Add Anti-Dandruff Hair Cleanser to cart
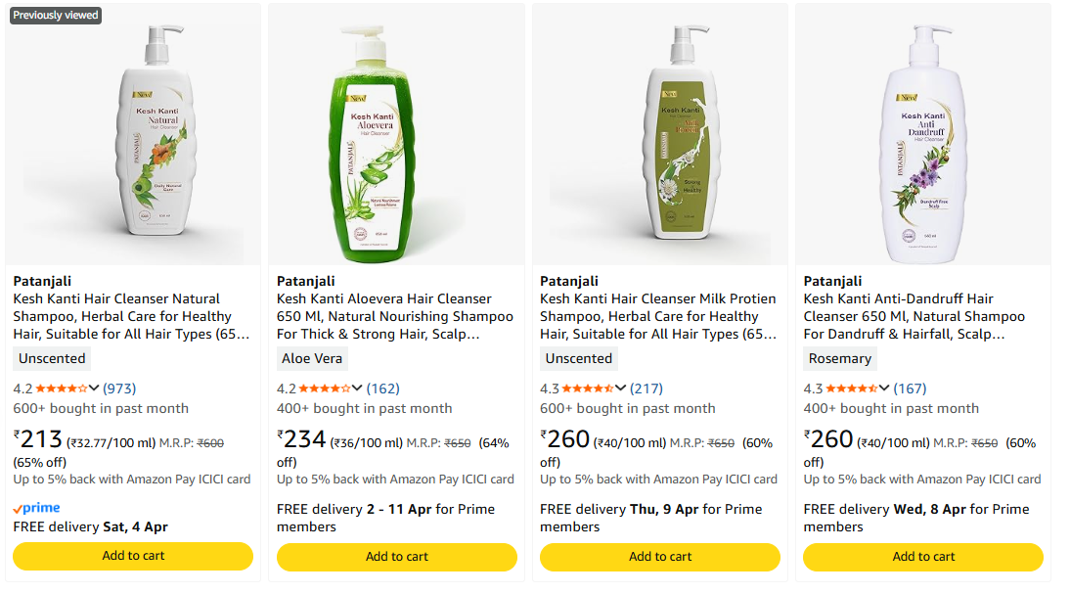Image resolution: width=1070 pixels, height=594 pixels. tap(923, 557)
